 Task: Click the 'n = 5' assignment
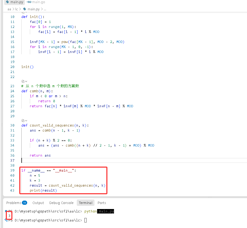click(35, 176)
